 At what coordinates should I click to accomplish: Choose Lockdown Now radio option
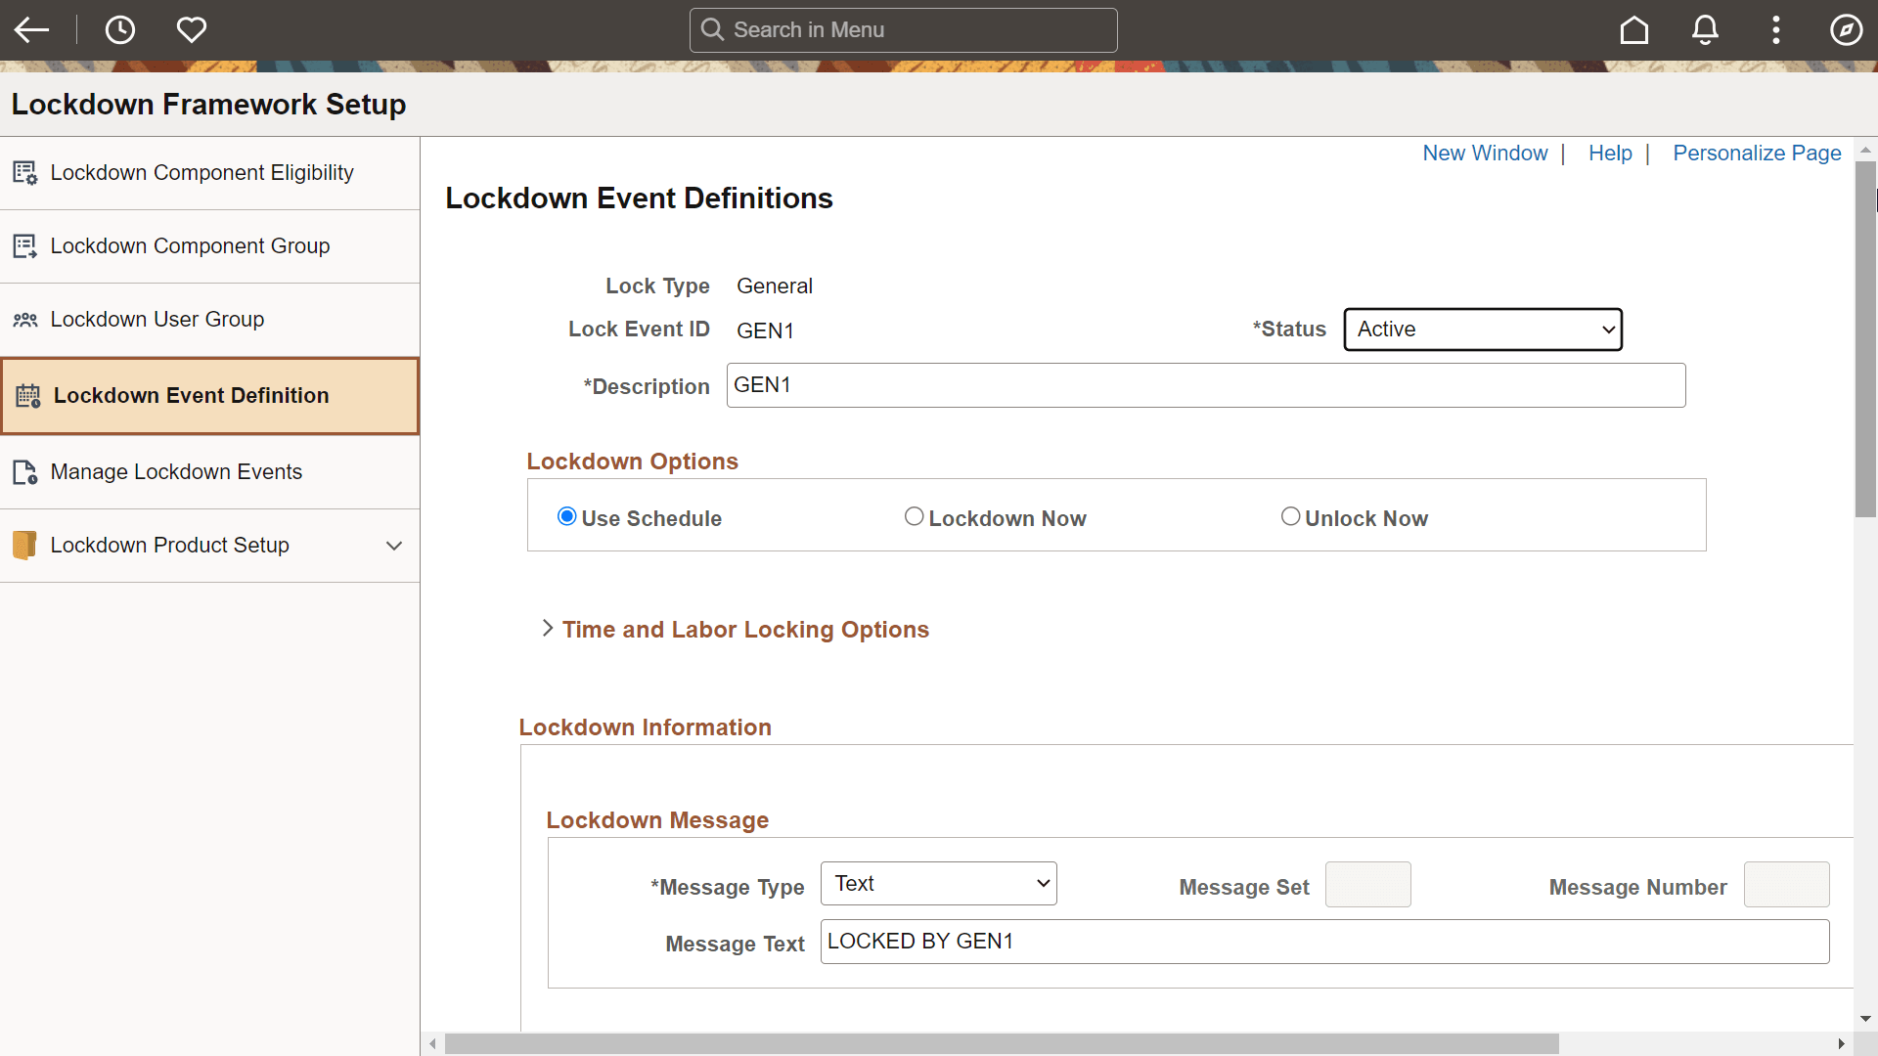pyautogui.click(x=914, y=516)
